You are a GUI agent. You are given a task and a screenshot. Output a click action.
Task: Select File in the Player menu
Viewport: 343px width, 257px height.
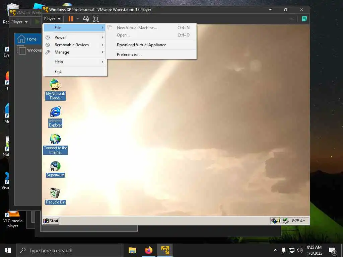click(75, 28)
